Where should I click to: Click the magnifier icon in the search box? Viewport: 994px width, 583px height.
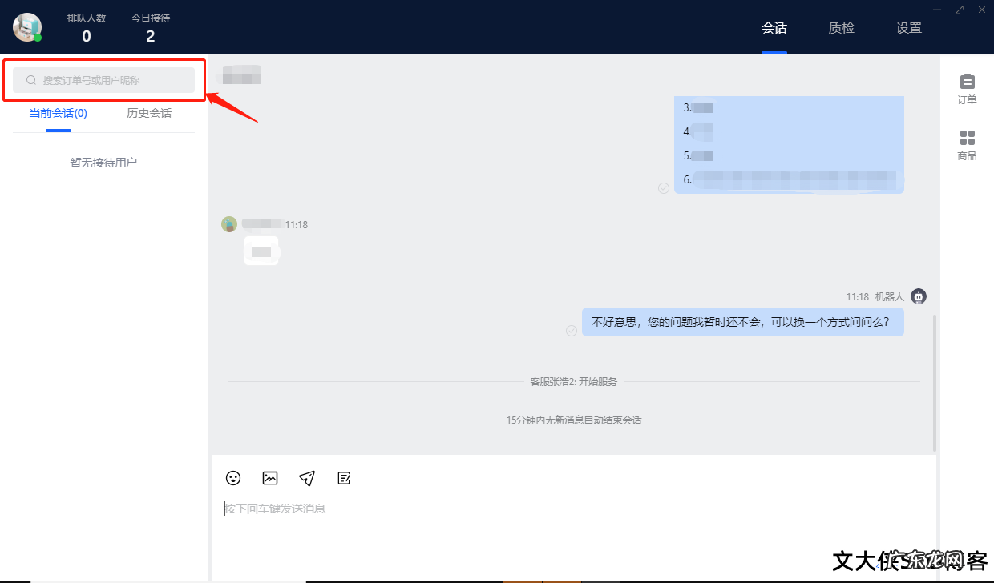point(30,80)
